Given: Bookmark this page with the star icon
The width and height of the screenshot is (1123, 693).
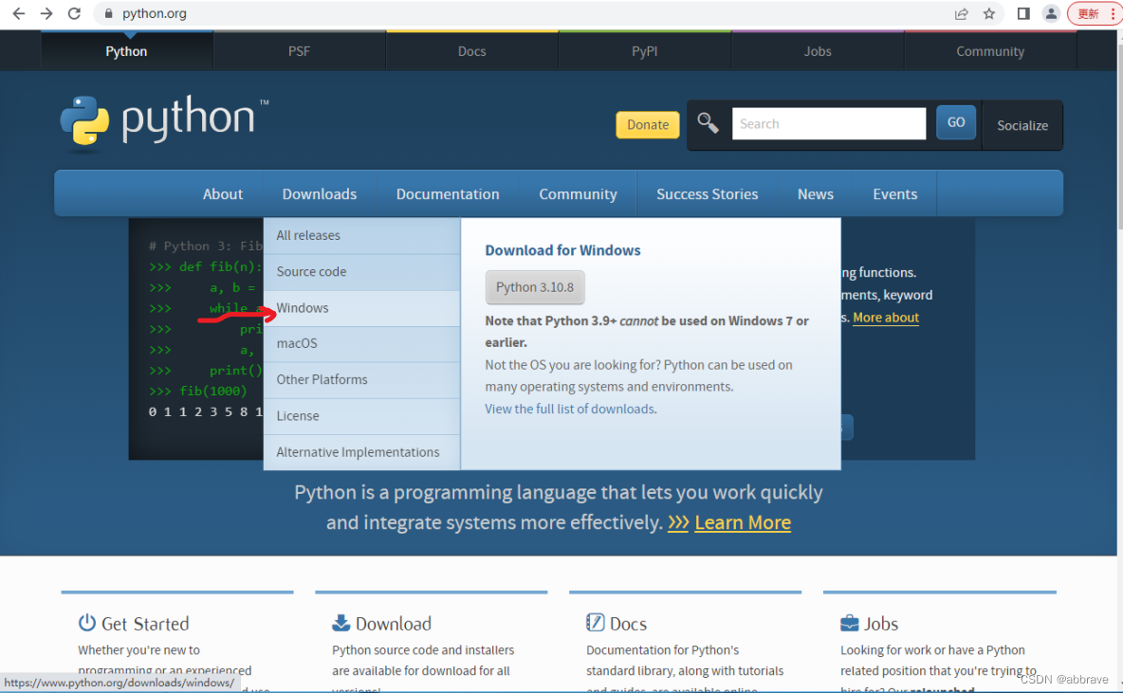Looking at the screenshot, I should tap(989, 13).
